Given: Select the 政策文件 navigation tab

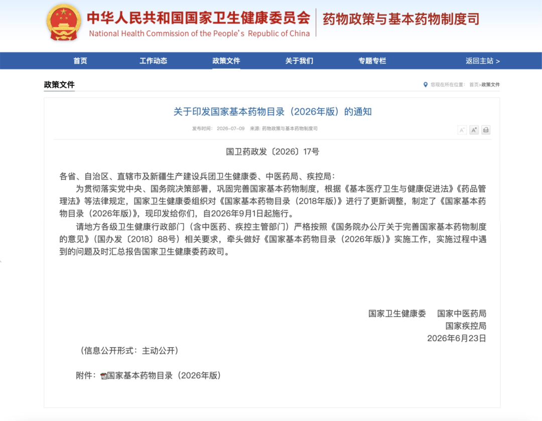Looking at the screenshot, I should (x=226, y=61).
